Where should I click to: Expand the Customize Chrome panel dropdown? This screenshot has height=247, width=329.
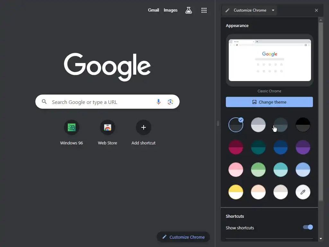tap(273, 10)
